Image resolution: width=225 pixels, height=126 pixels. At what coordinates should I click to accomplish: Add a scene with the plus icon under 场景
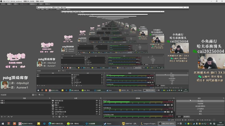(2, 117)
